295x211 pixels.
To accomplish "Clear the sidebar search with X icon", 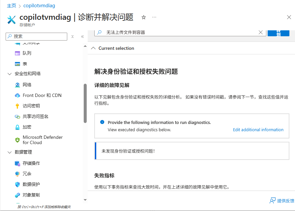I will coord(73,37).
